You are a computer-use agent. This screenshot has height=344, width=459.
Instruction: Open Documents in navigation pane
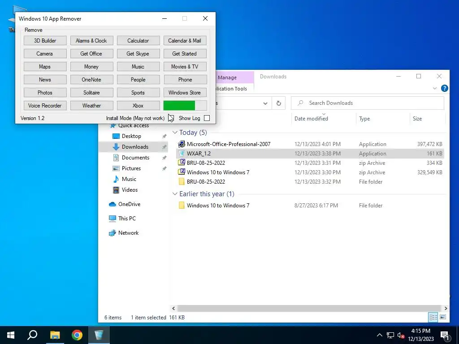click(135, 158)
